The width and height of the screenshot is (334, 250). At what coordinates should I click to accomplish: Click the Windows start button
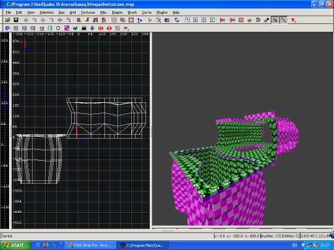point(15,245)
